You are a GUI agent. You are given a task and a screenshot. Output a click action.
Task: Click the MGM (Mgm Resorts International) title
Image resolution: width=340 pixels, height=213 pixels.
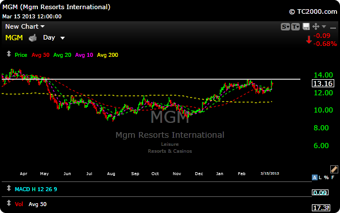point(56,7)
